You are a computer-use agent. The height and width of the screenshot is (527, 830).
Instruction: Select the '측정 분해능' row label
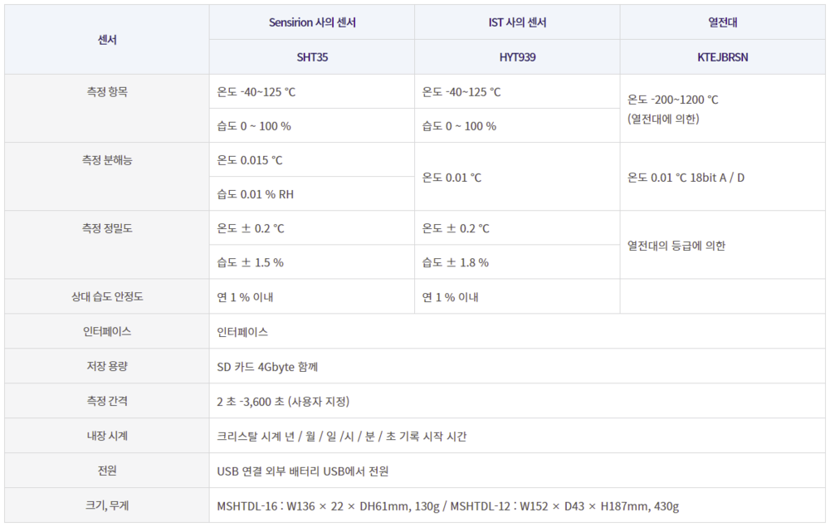coord(107,160)
